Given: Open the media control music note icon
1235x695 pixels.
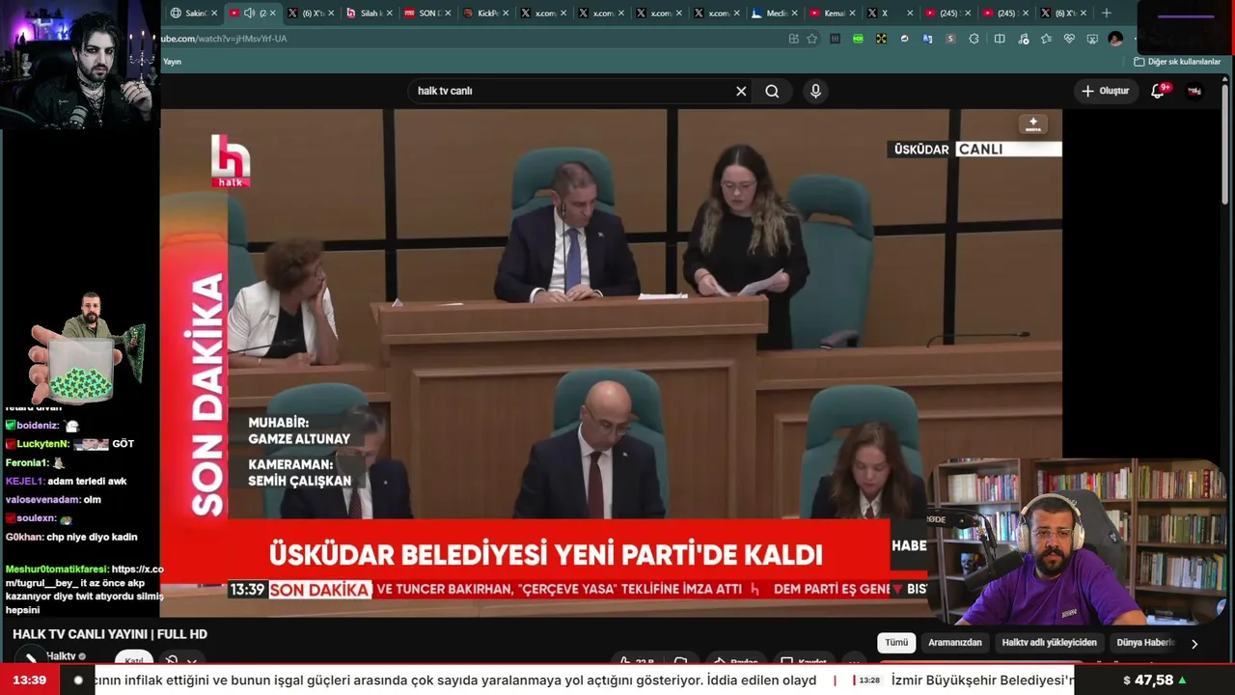Looking at the screenshot, I should (1023, 39).
